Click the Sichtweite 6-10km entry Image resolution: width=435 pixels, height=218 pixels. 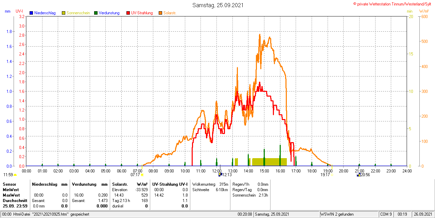210,189
